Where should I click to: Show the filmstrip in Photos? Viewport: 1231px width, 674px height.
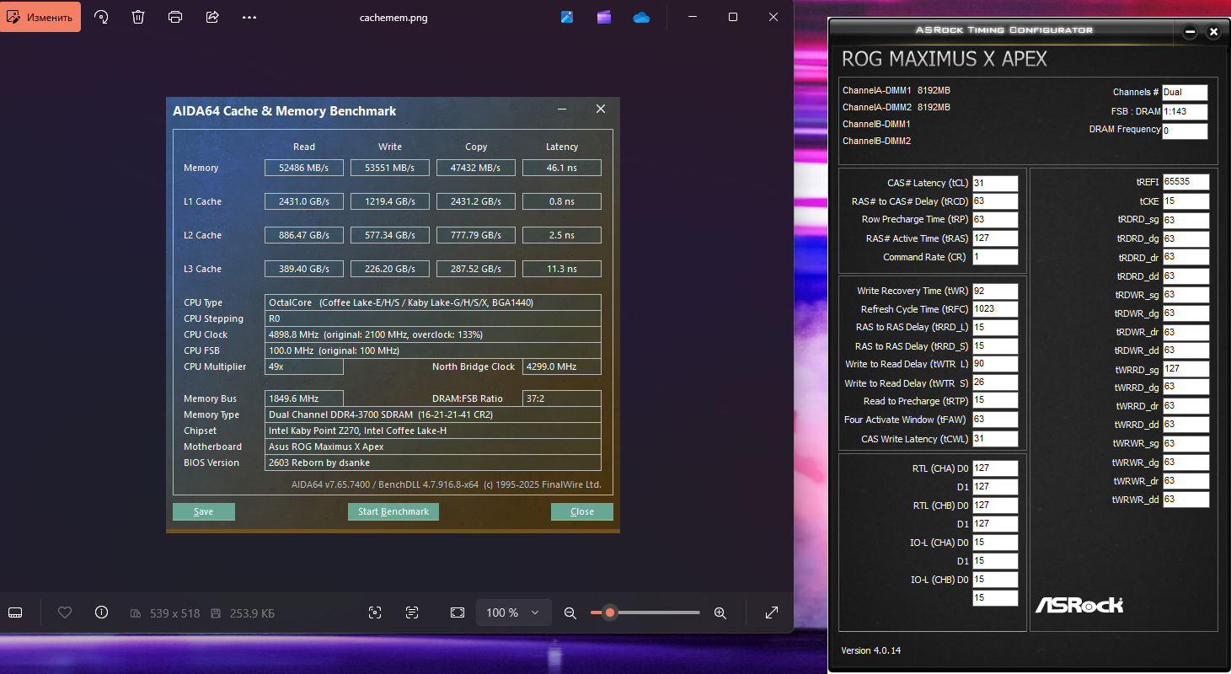tap(15, 612)
